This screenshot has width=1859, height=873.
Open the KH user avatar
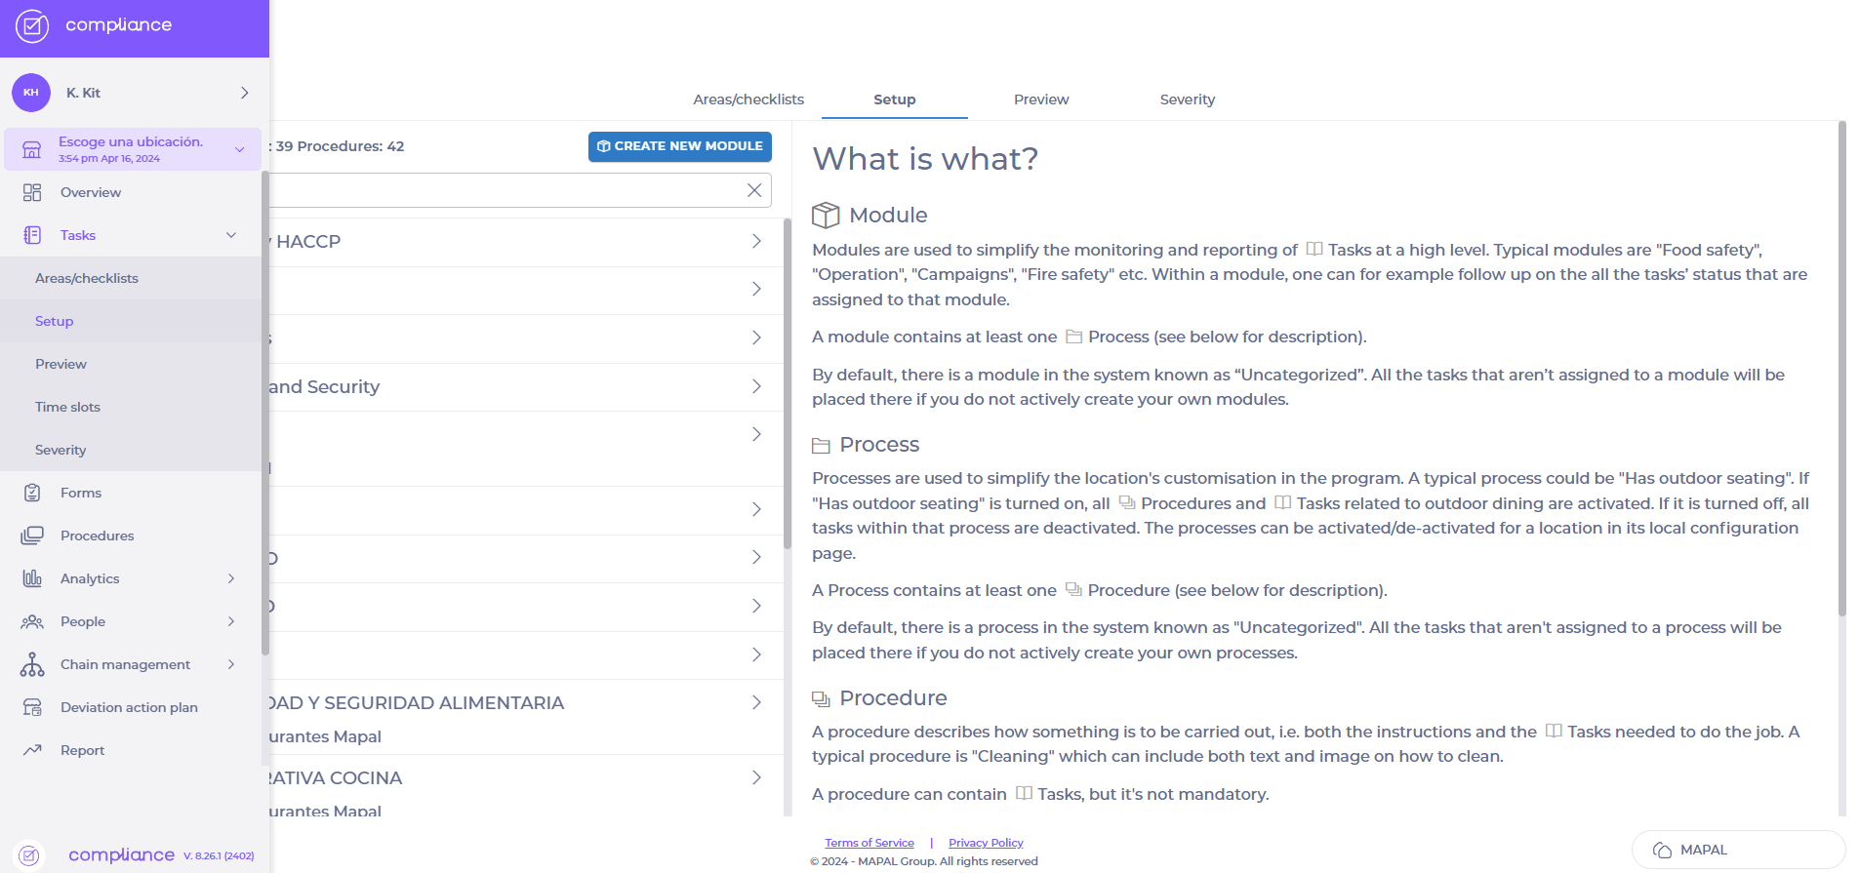point(31,93)
